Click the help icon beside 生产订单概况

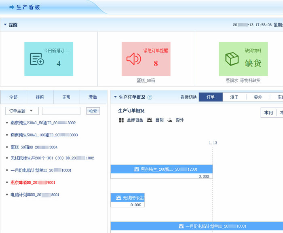[x=150, y=97]
